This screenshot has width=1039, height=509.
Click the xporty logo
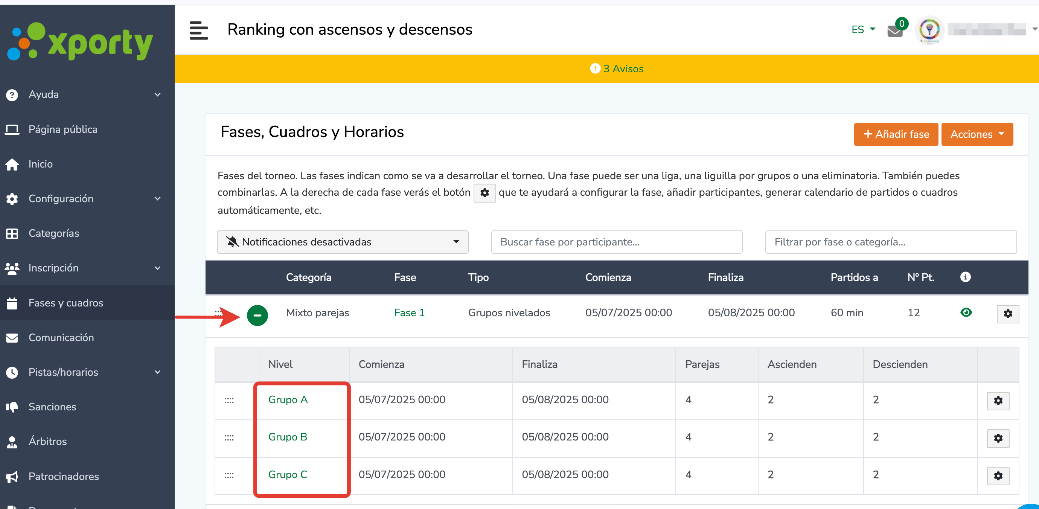coord(80,41)
